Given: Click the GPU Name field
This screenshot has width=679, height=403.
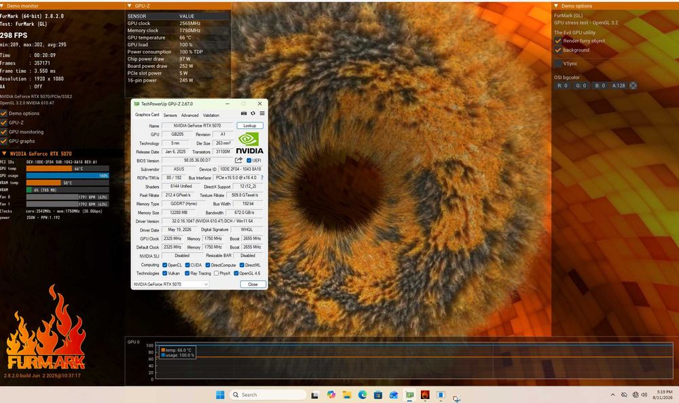Looking at the screenshot, I should pos(197,126).
